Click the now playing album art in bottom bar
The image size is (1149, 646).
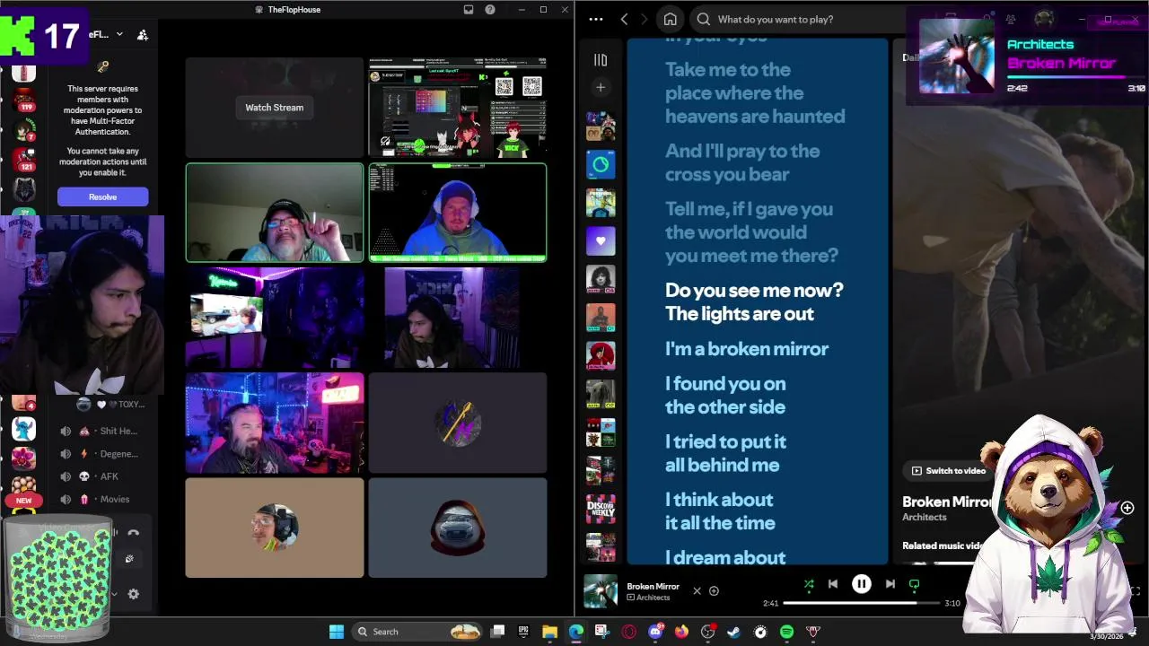601,591
